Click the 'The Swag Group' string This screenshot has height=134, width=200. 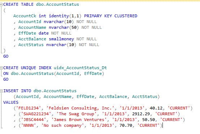click(x=77, y=114)
